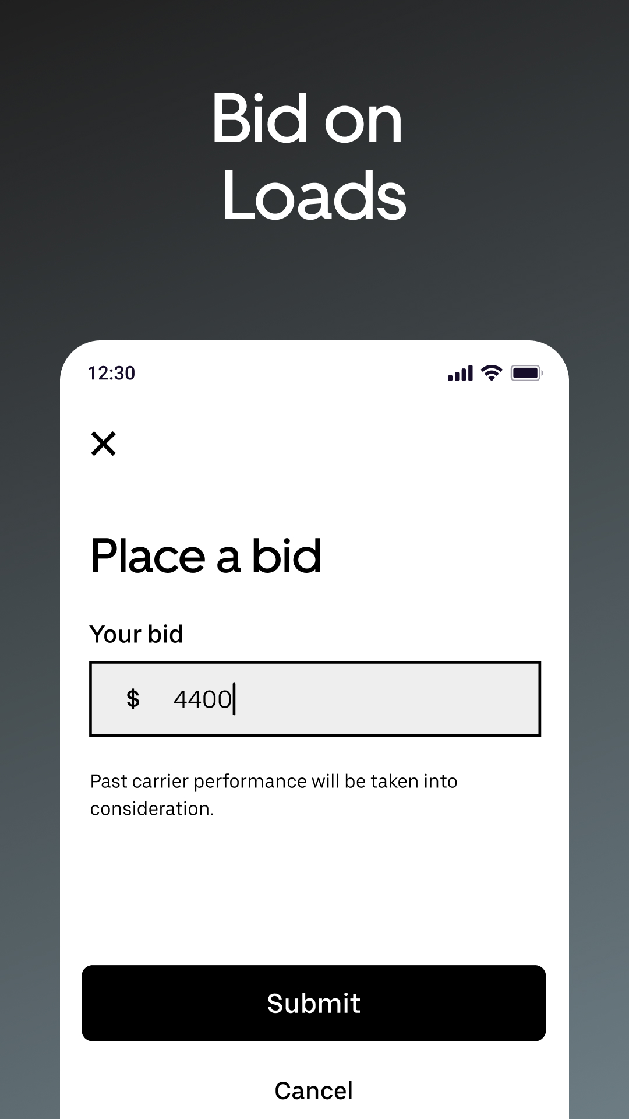
Task: Click the word "bid" in Place a bid
Action: point(286,556)
